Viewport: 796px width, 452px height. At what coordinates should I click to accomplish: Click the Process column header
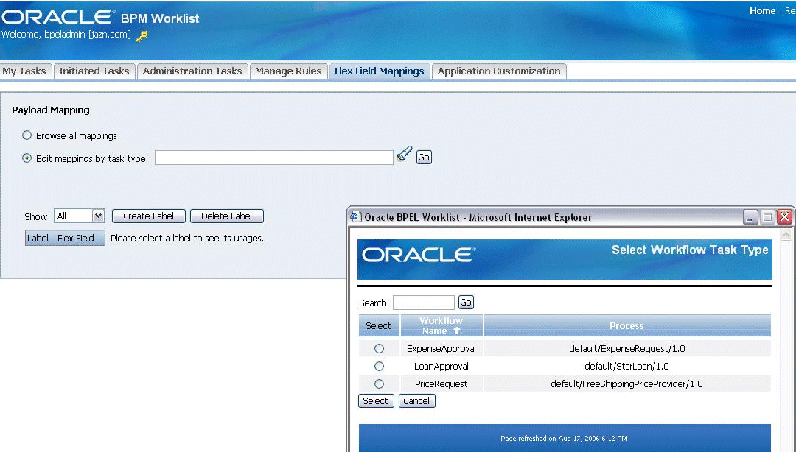coord(626,325)
